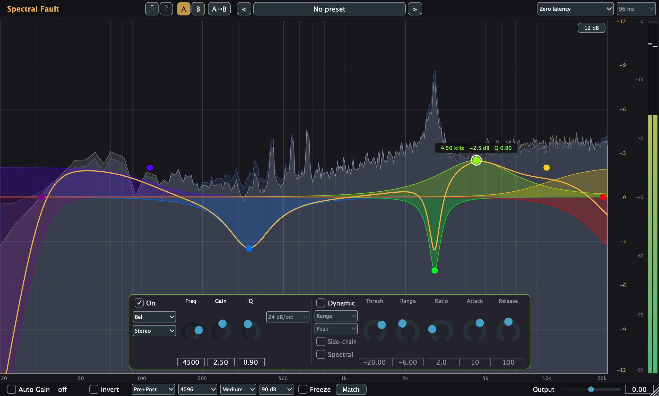This screenshot has height=396, width=659.
Task: Enable the Dynamic checkbox
Action: coord(320,303)
